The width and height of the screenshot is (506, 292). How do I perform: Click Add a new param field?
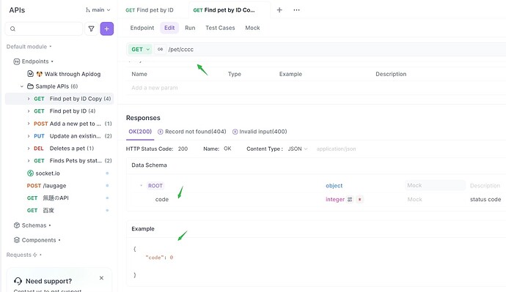pos(155,88)
